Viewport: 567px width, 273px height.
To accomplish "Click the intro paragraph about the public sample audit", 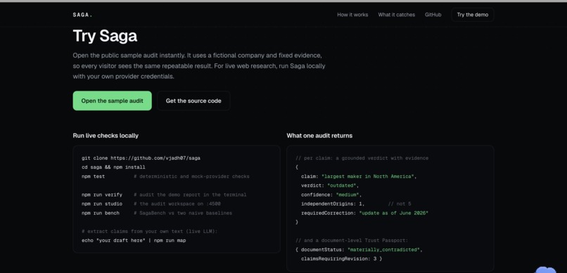I will pos(199,66).
